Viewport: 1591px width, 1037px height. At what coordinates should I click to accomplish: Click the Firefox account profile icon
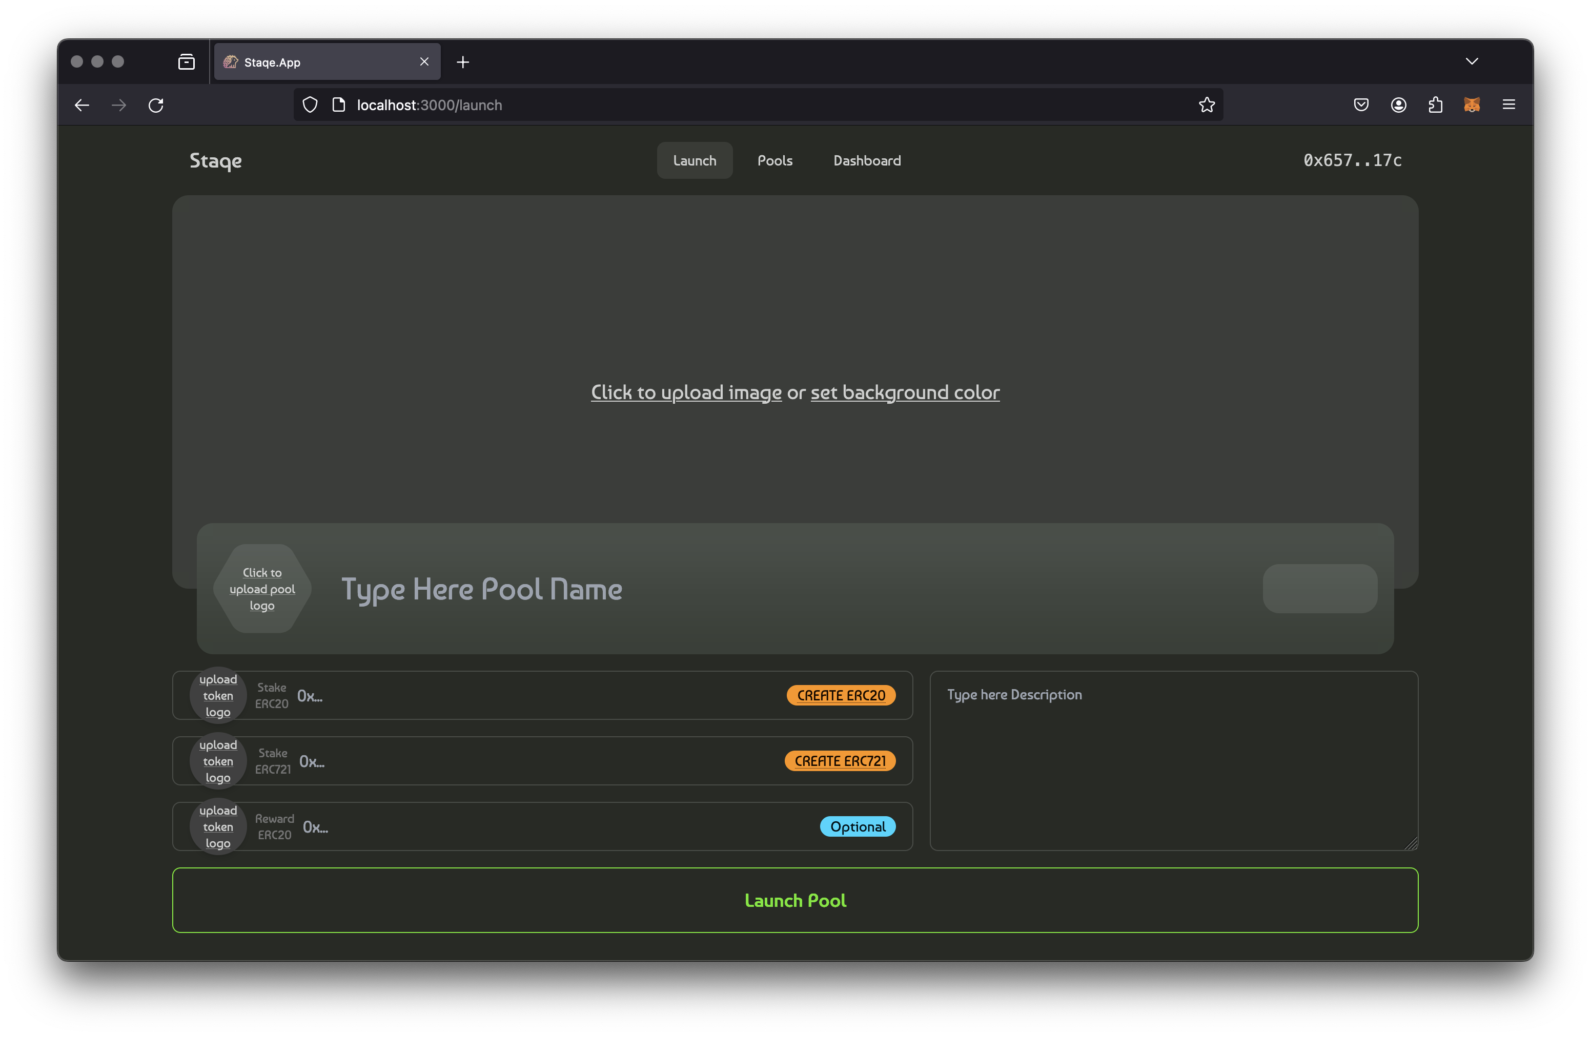tap(1398, 105)
